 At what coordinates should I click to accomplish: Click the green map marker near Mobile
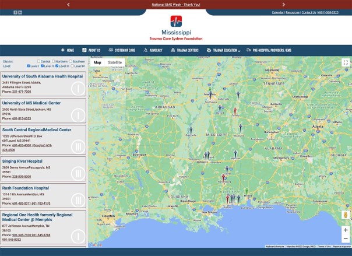(x=247, y=191)
